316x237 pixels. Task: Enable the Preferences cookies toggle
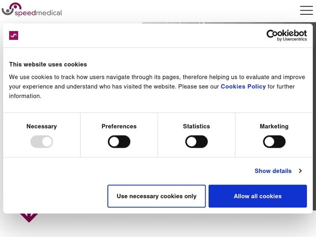click(x=119, y=141)
